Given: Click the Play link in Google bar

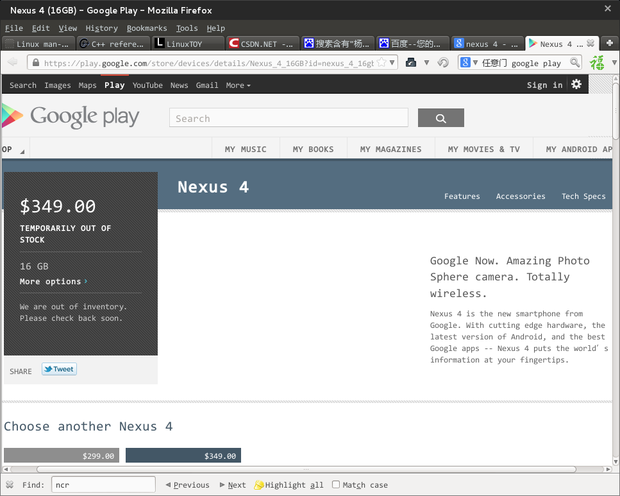Looking at the screenshot, I should (x=114, y=85).
